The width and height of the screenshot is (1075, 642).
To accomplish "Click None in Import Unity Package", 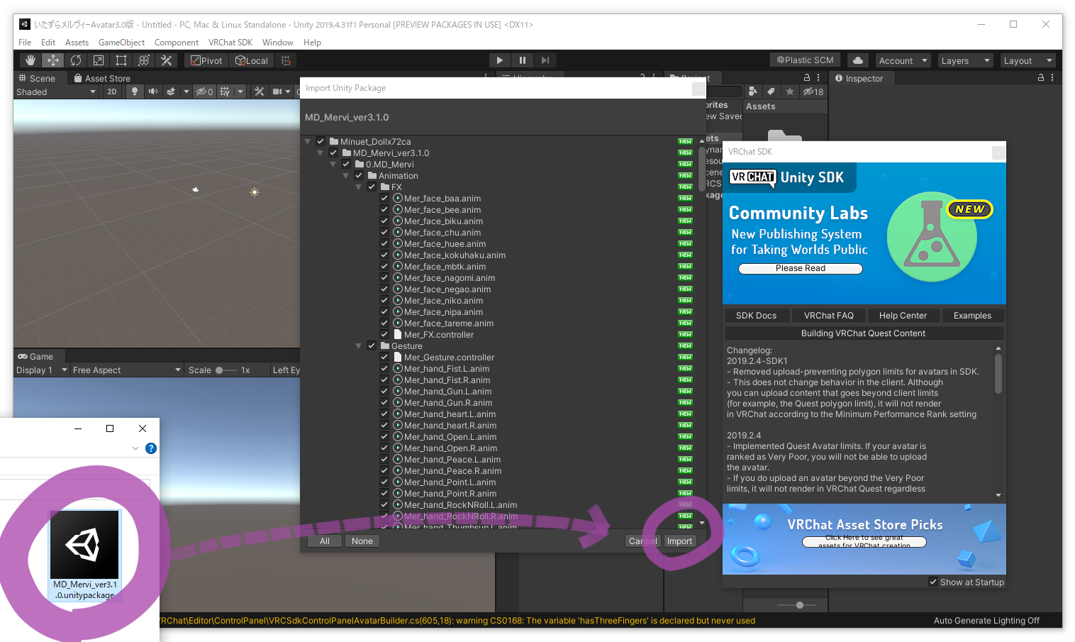I will [362, 541].
